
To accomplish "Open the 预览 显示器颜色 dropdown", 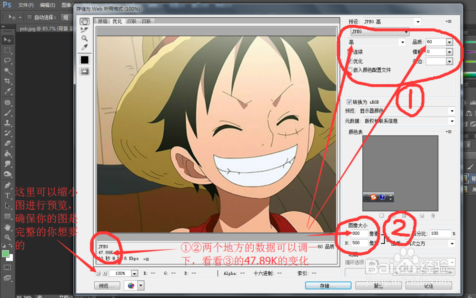I will click(407, 111).
